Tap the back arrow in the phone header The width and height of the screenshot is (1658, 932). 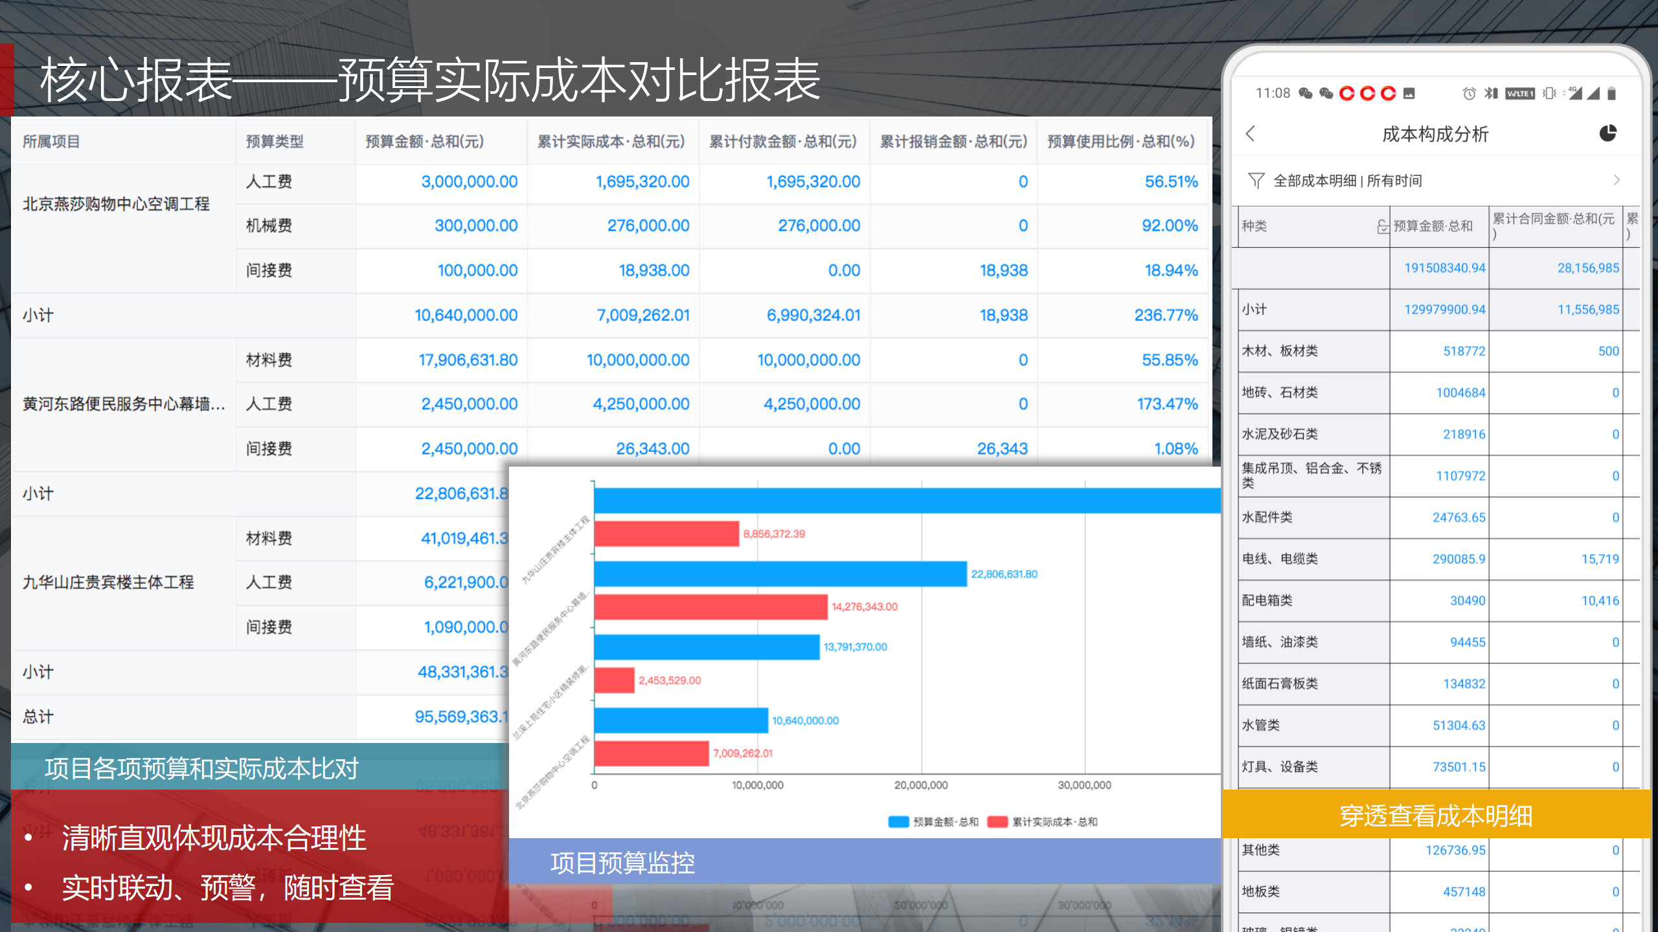point(1251,134)
